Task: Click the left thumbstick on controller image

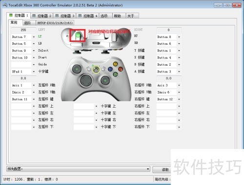Action: point(77,69)
